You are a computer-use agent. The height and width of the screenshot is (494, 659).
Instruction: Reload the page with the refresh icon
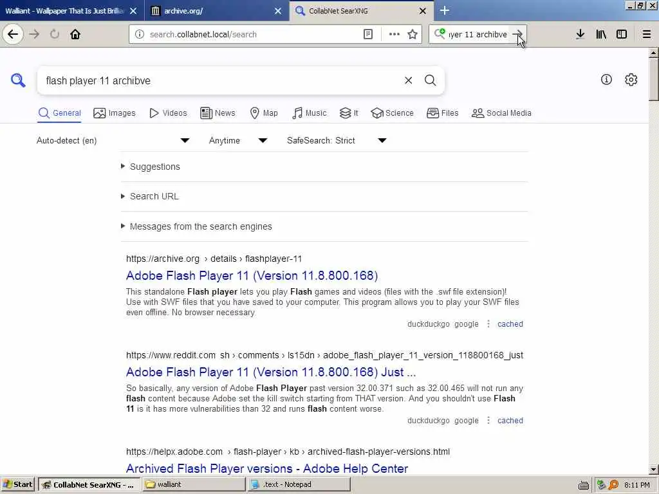[x=55, y=34]
